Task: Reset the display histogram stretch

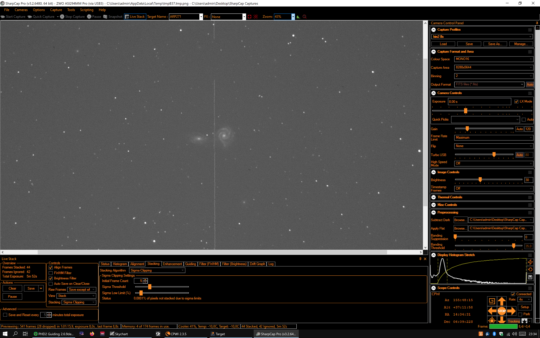Action: tap(530, 270)
